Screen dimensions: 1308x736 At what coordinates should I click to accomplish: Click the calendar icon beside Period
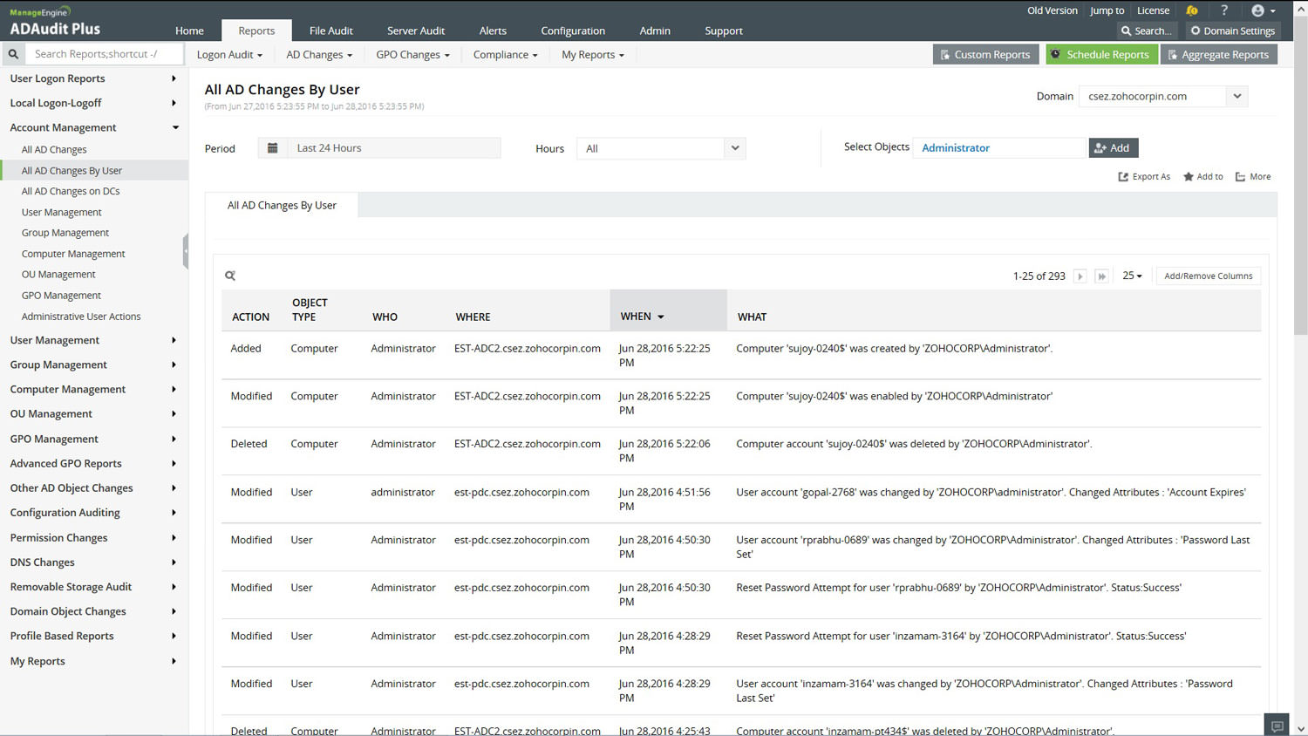point(272,148)
